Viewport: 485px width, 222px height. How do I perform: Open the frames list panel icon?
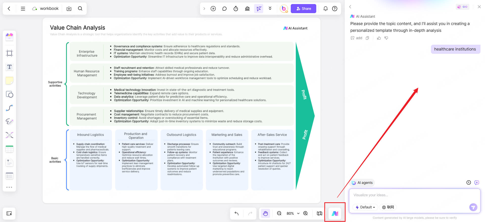pos(9,213)
